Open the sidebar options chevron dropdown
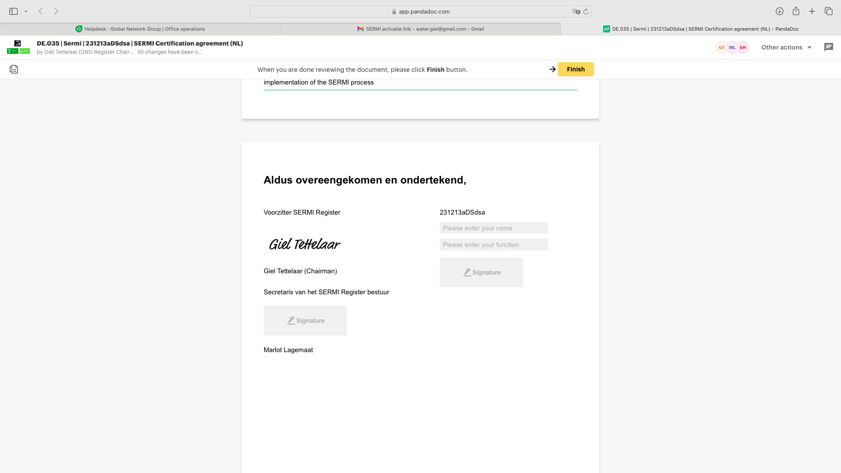This screenshot has width=841, height=473. click(26, 11)
